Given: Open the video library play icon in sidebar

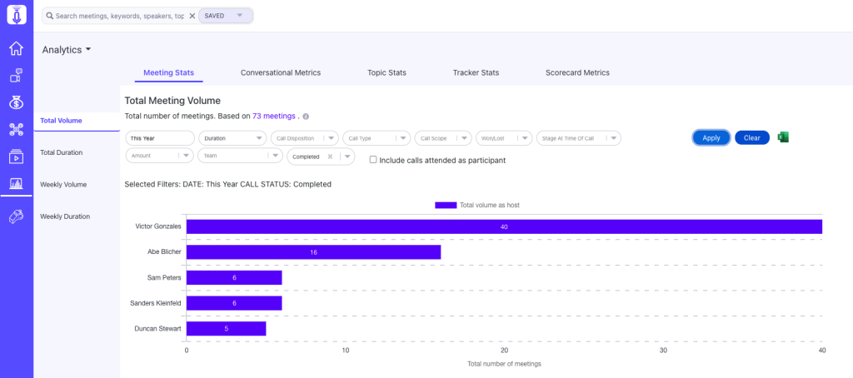Looking at the screenshot, I should pos(17,157).
